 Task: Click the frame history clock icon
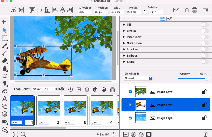[70, 90]
